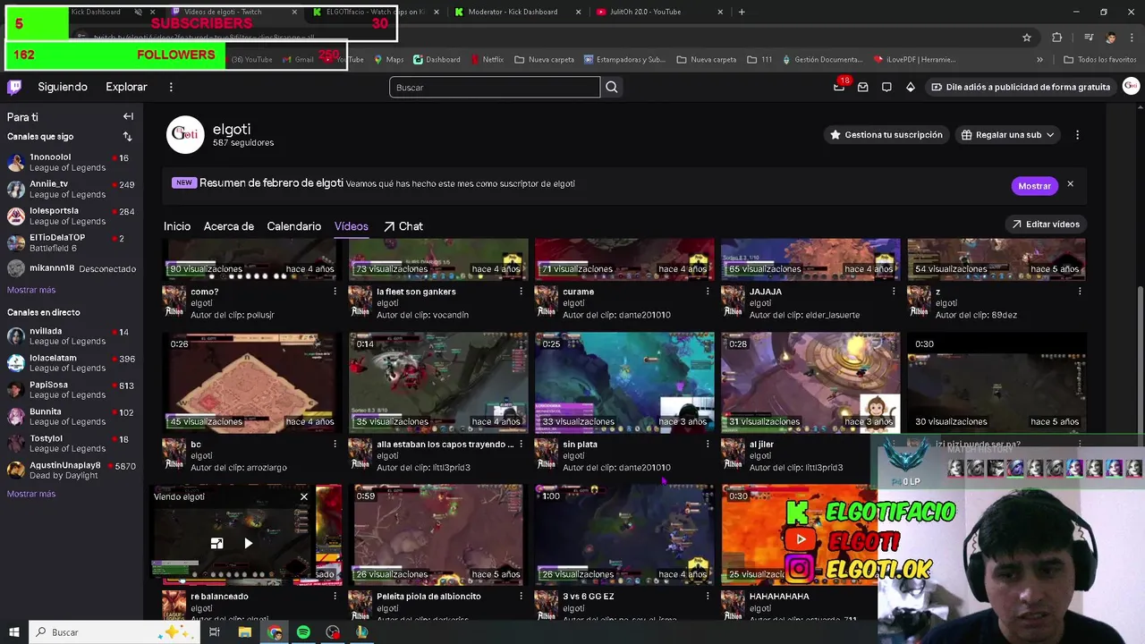
Task: Open the Todos los favoritos folder
Action: [x=1099, y=60]
